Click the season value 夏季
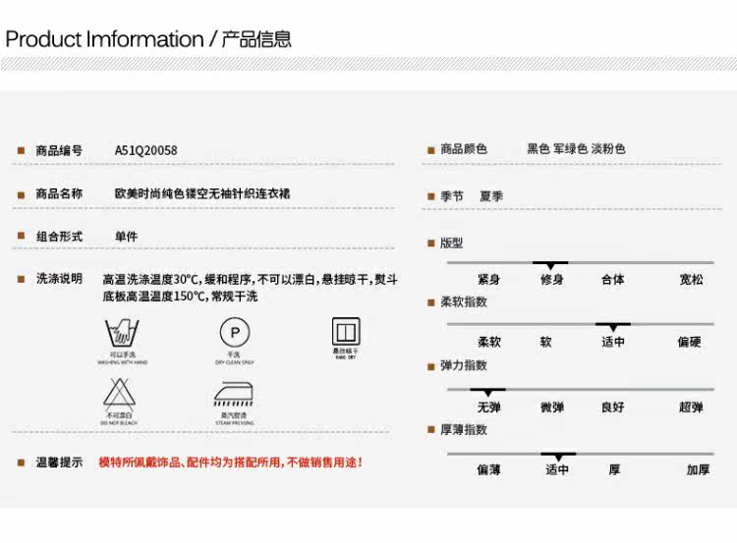The width and height of the screenshot is (737, 543). 491,195
